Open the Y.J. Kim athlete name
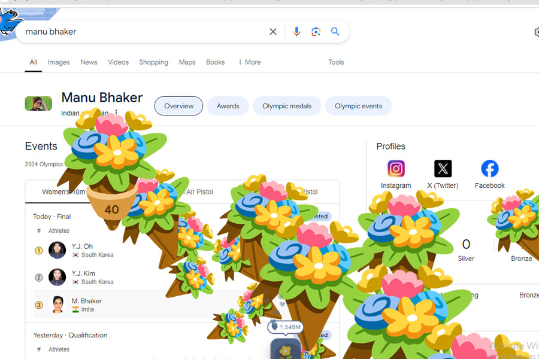The image size is (539, 359). [83, 273]
